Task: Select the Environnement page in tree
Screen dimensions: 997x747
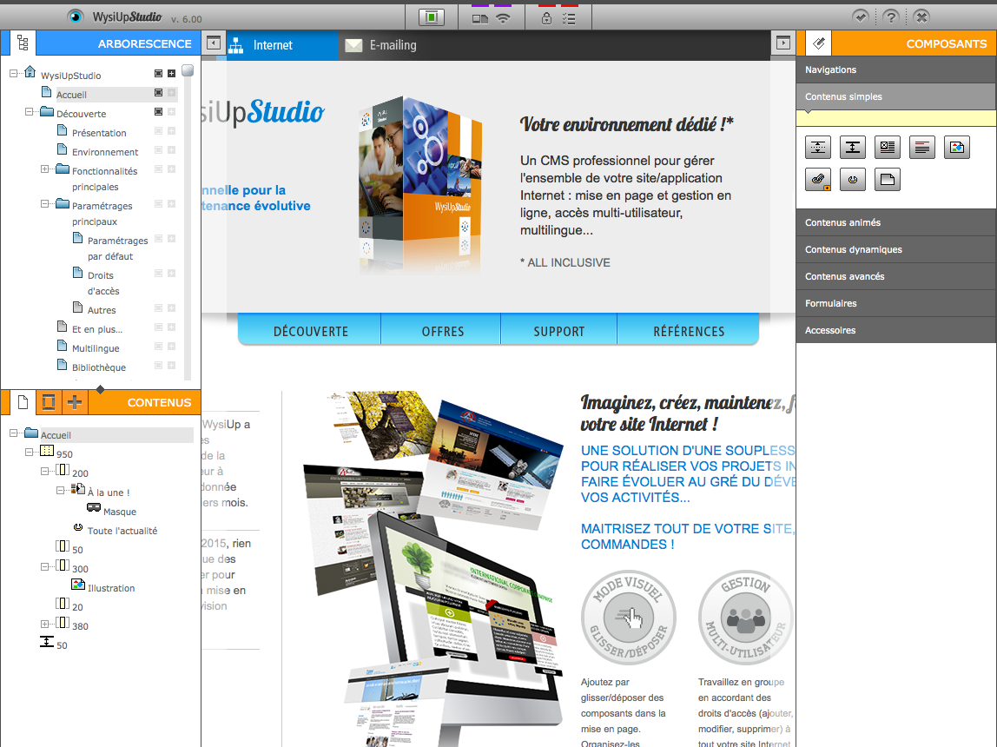Action: coord(105,152)
